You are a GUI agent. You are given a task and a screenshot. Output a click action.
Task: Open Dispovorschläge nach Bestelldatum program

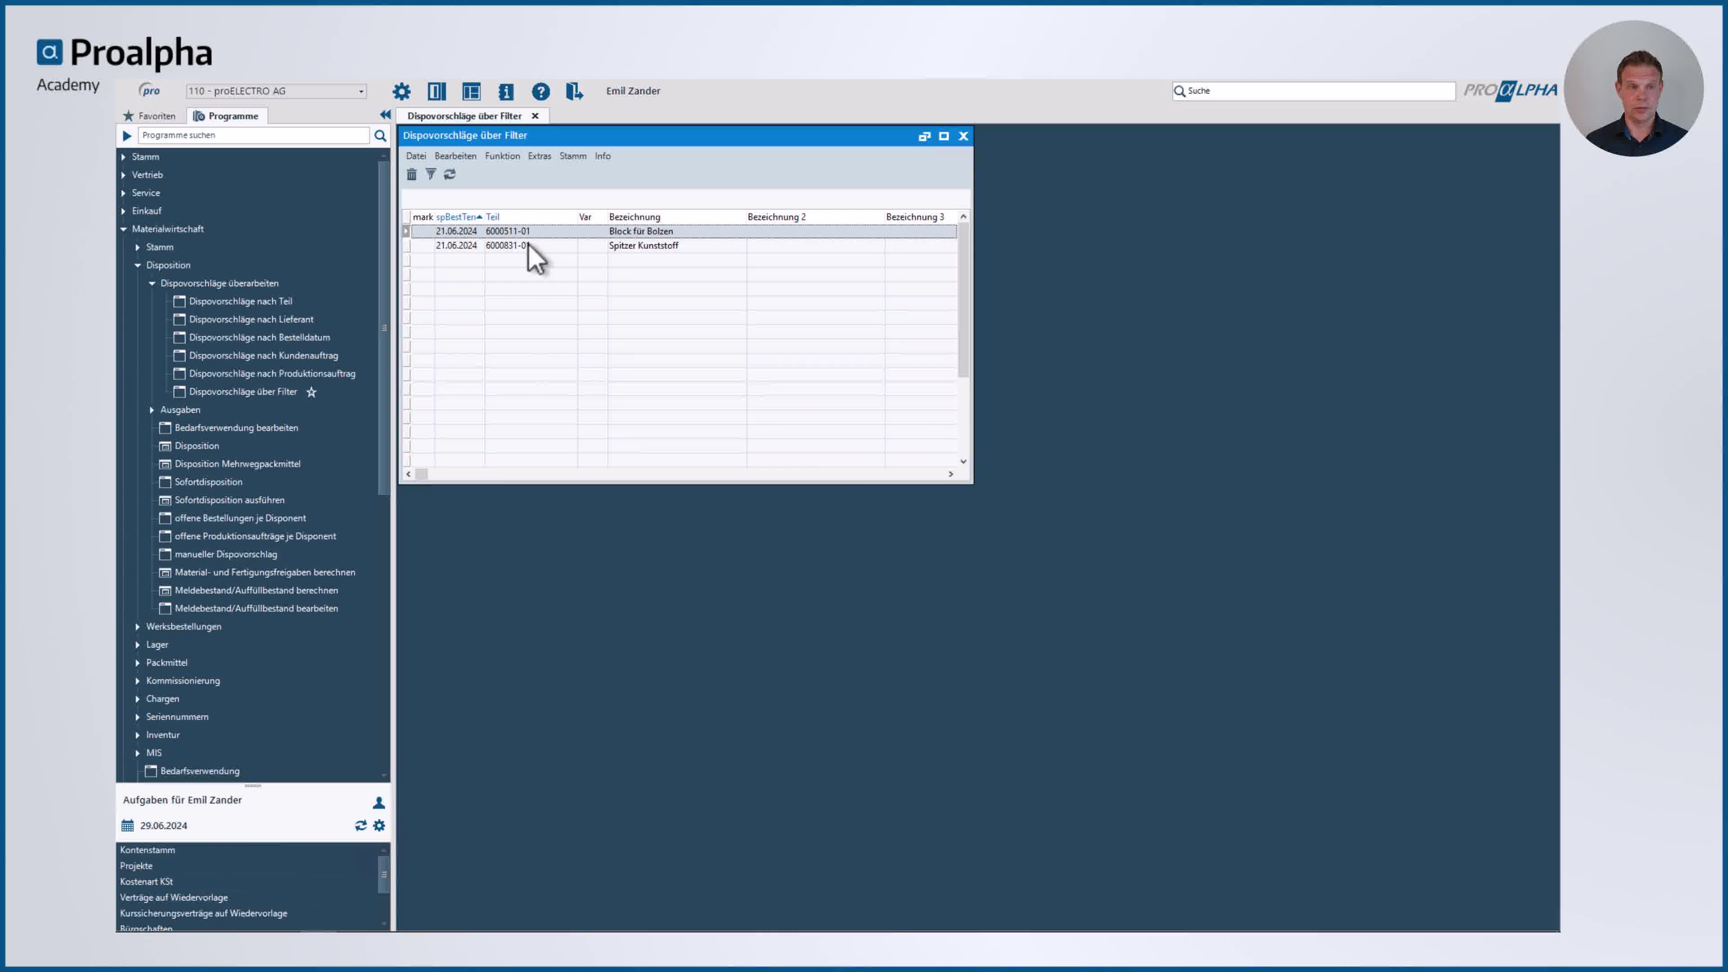pyautogui.click(x=259, y=337)
